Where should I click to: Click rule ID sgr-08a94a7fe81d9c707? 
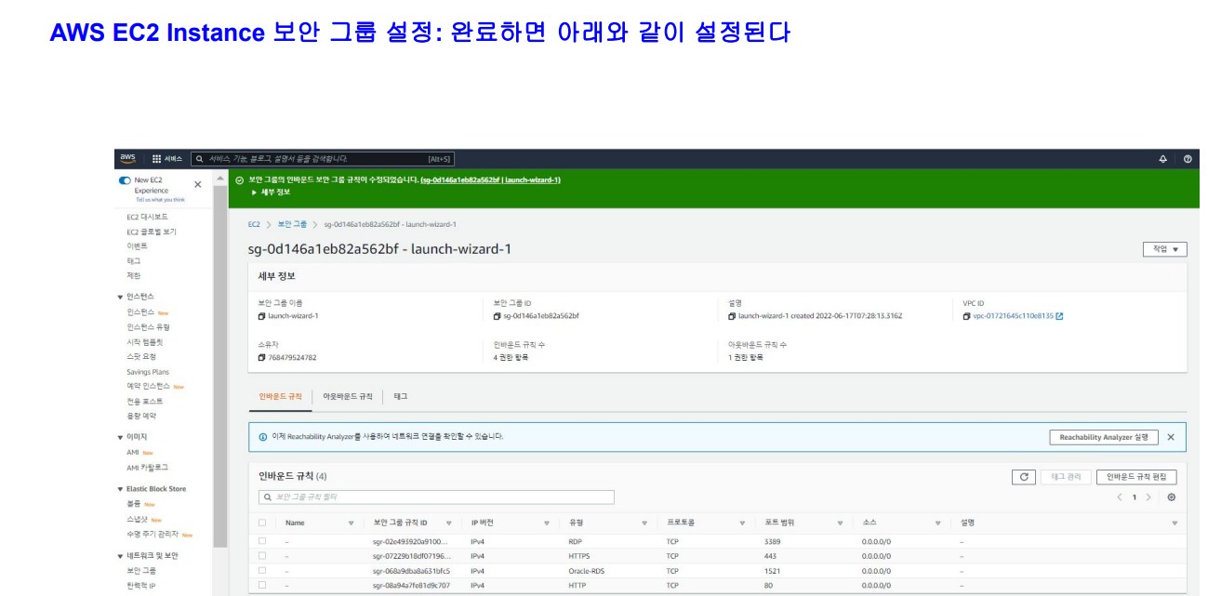pyautogui.click(x=411, y=586)
